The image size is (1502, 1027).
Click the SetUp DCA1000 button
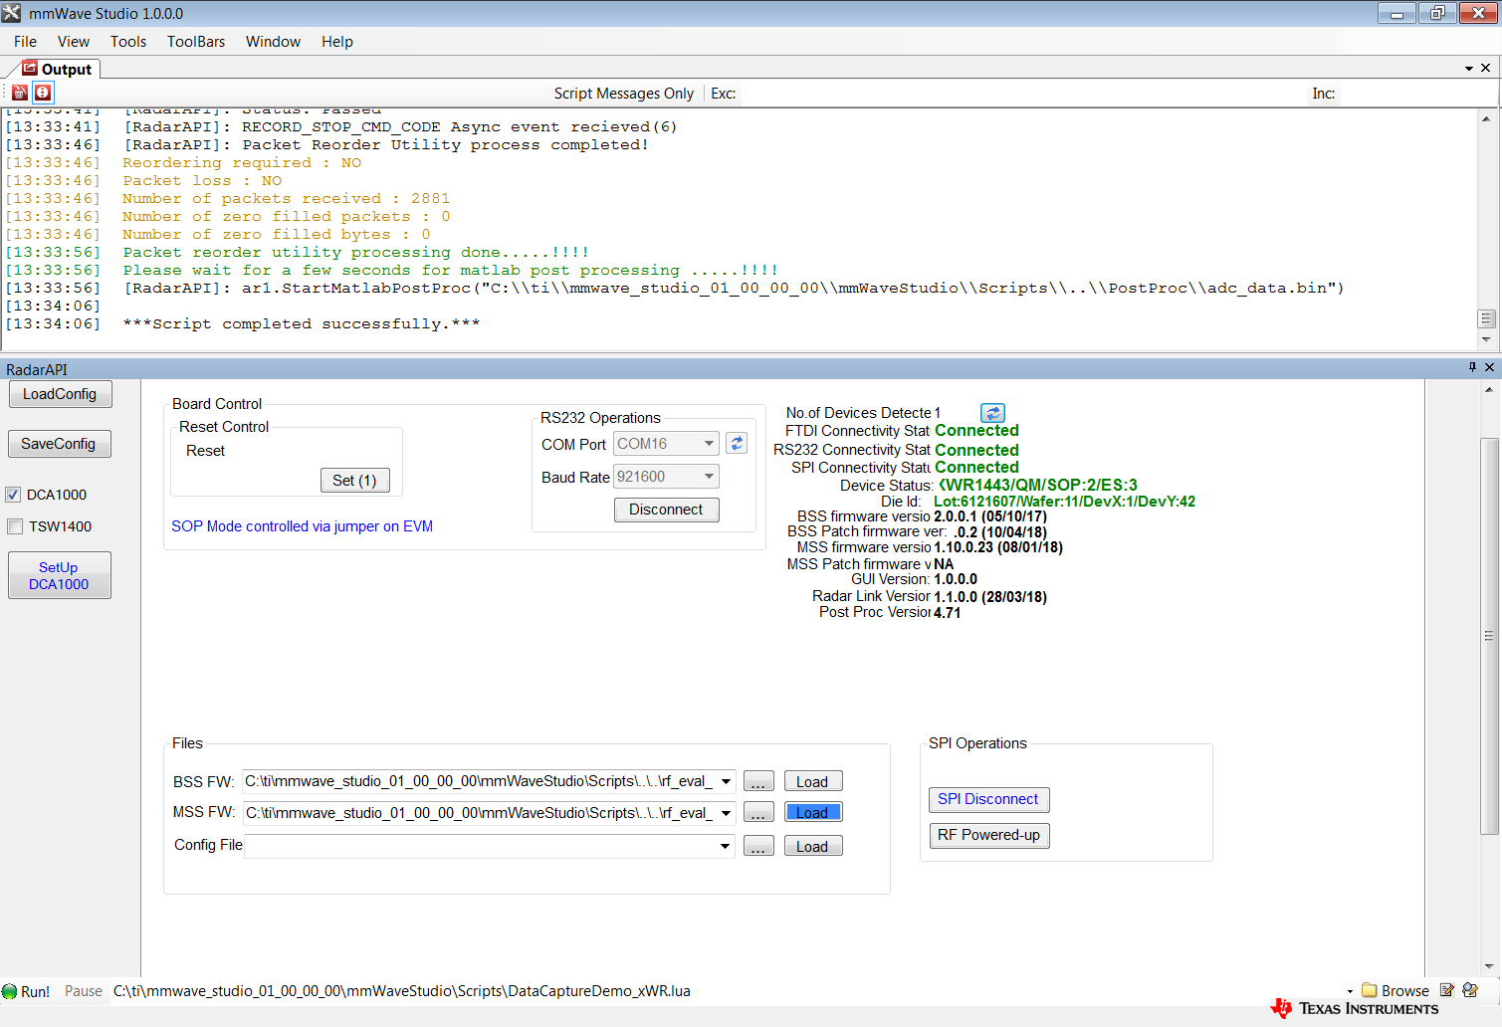59,575
